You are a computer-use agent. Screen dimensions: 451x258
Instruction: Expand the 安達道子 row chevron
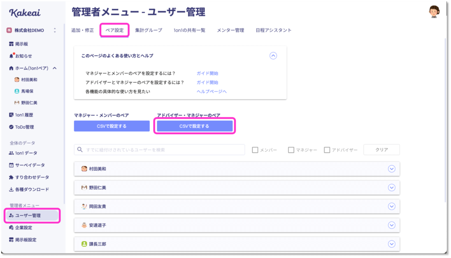392,225
